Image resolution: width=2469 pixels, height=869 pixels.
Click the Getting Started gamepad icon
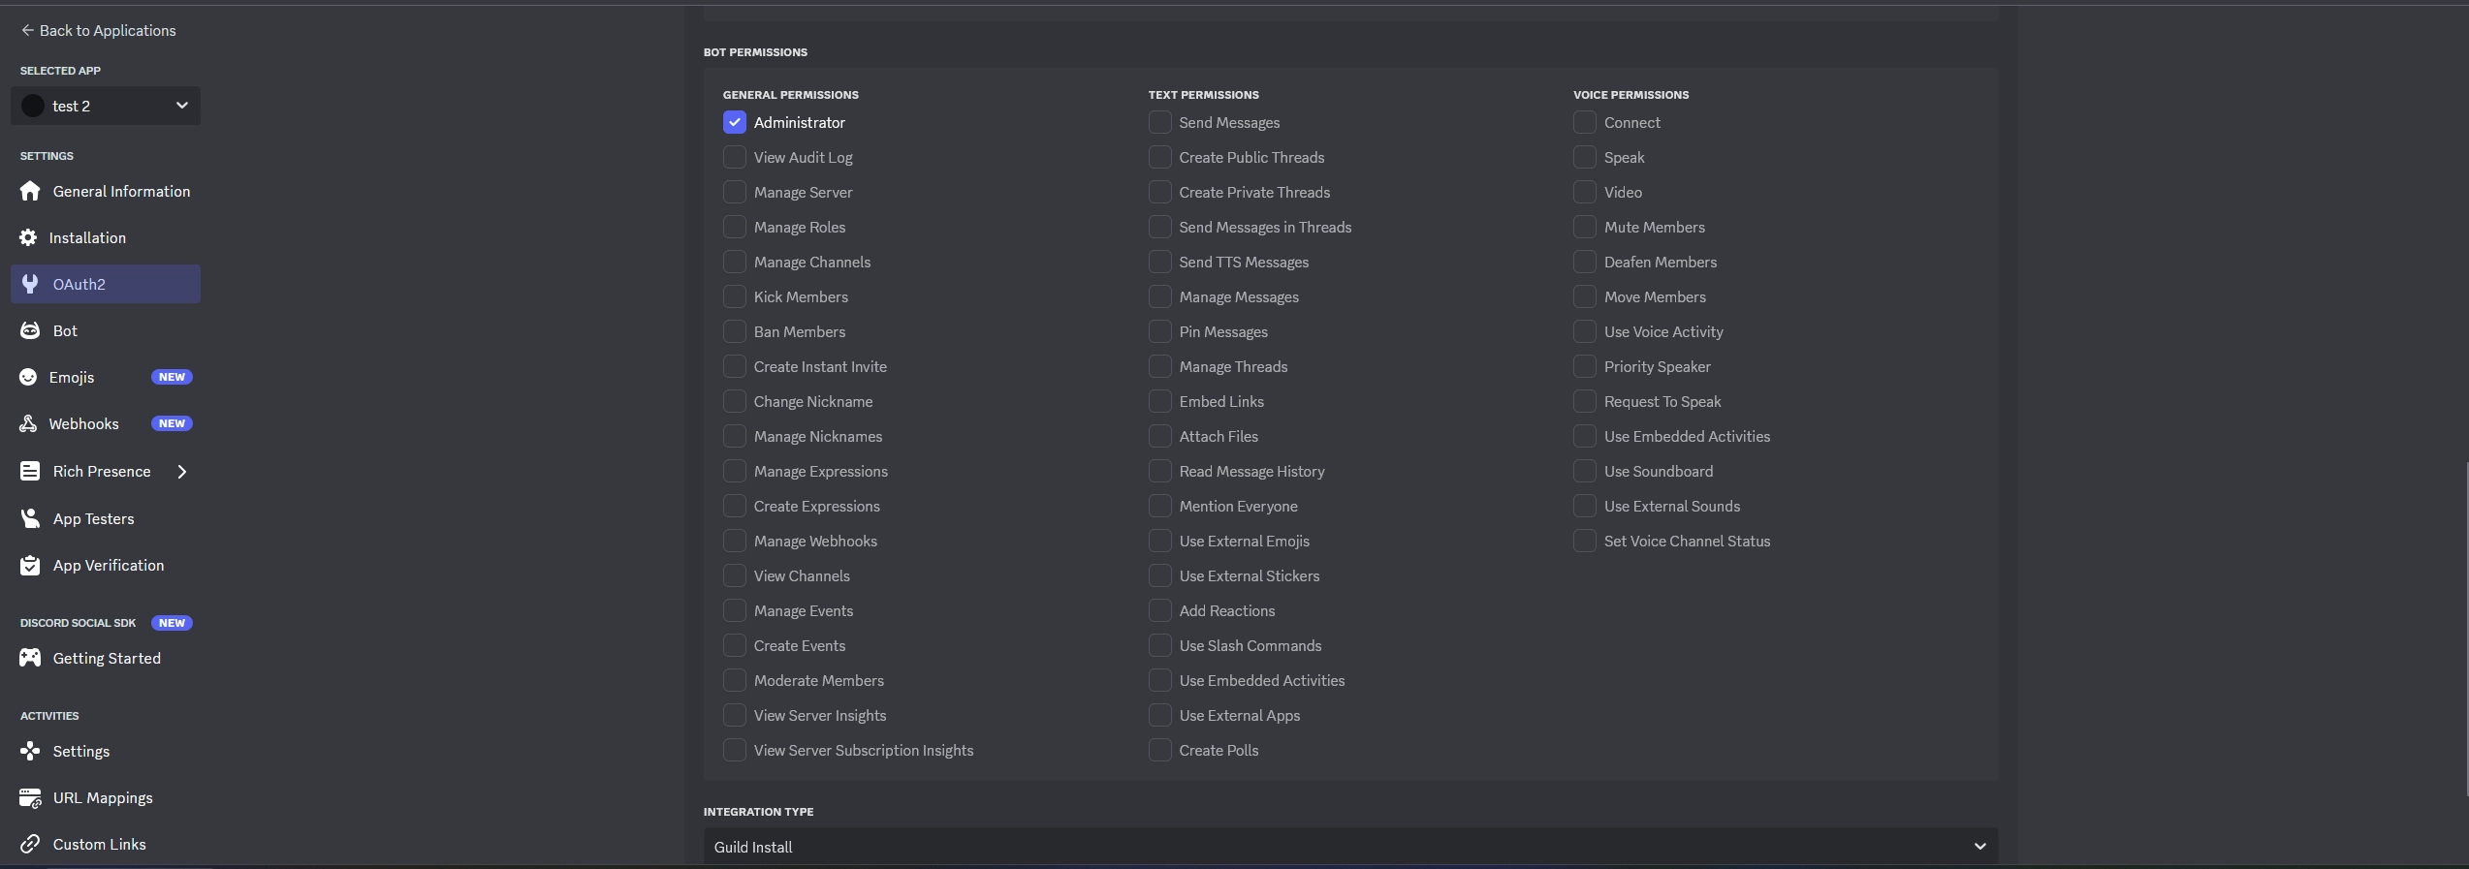[x=30, y=659]
